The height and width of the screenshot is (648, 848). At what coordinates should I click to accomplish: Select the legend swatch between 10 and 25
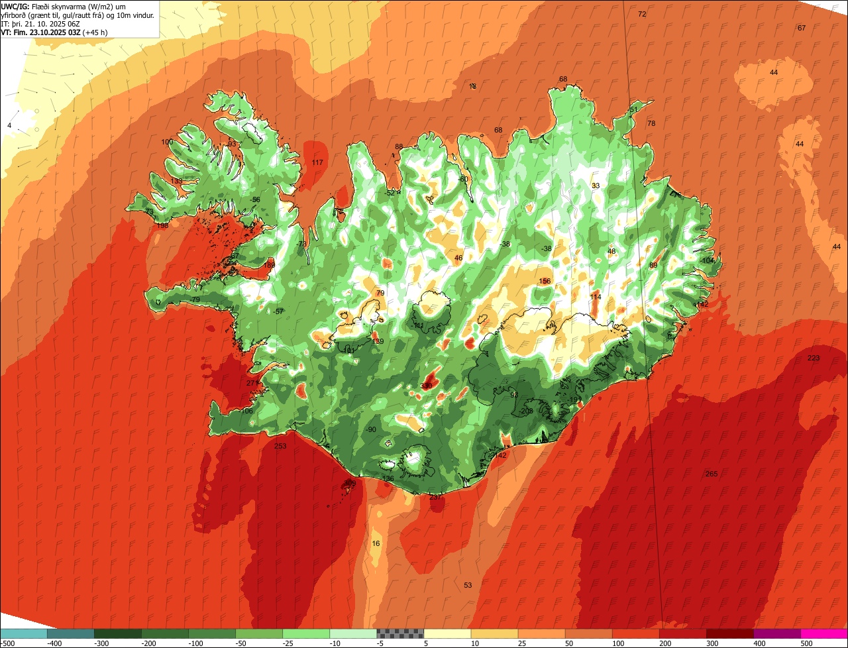494,633
